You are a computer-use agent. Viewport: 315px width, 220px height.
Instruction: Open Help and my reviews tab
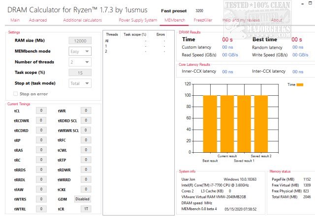tap(241, 20)
